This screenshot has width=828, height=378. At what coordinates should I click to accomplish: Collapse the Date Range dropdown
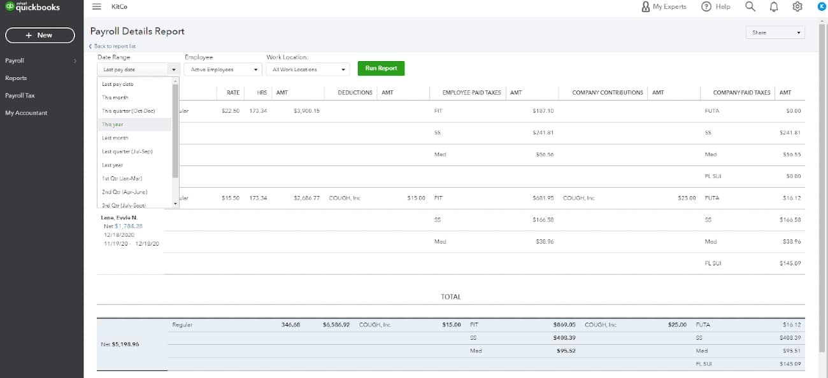(137, 69)
